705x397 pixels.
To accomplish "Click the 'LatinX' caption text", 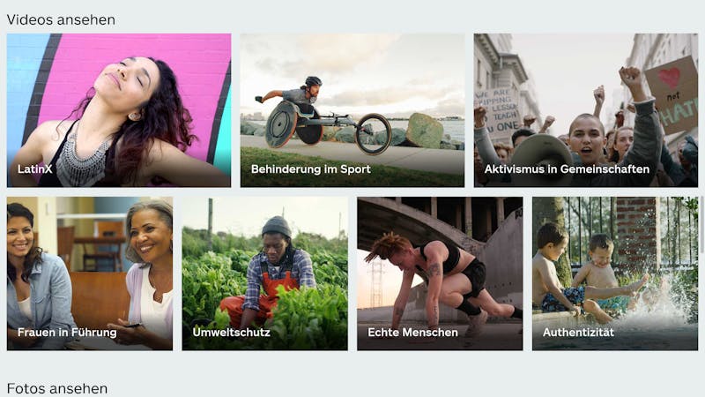I will [x=35, y=169].
